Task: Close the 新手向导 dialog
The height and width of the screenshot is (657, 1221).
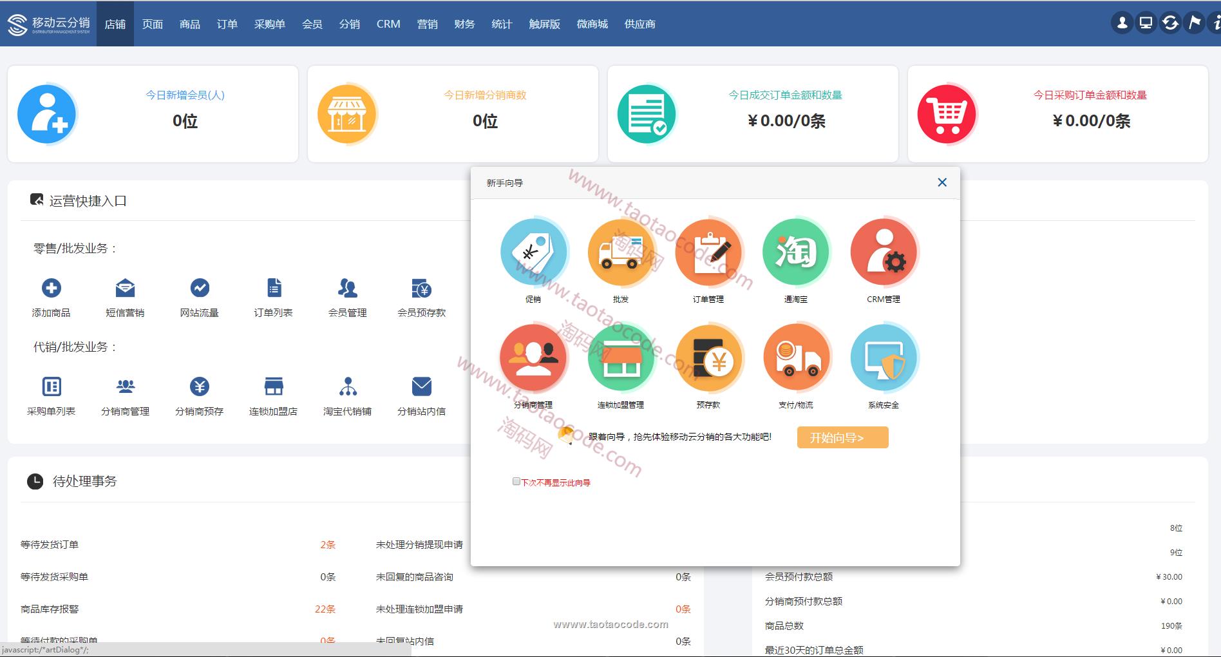Action: pos(942,182)
